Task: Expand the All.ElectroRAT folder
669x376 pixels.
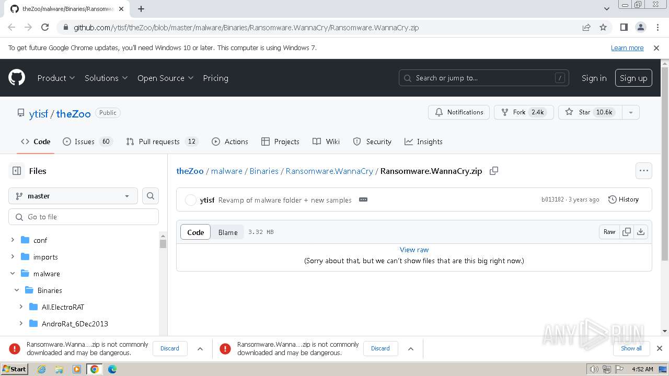Action: (x=21, y=307)
